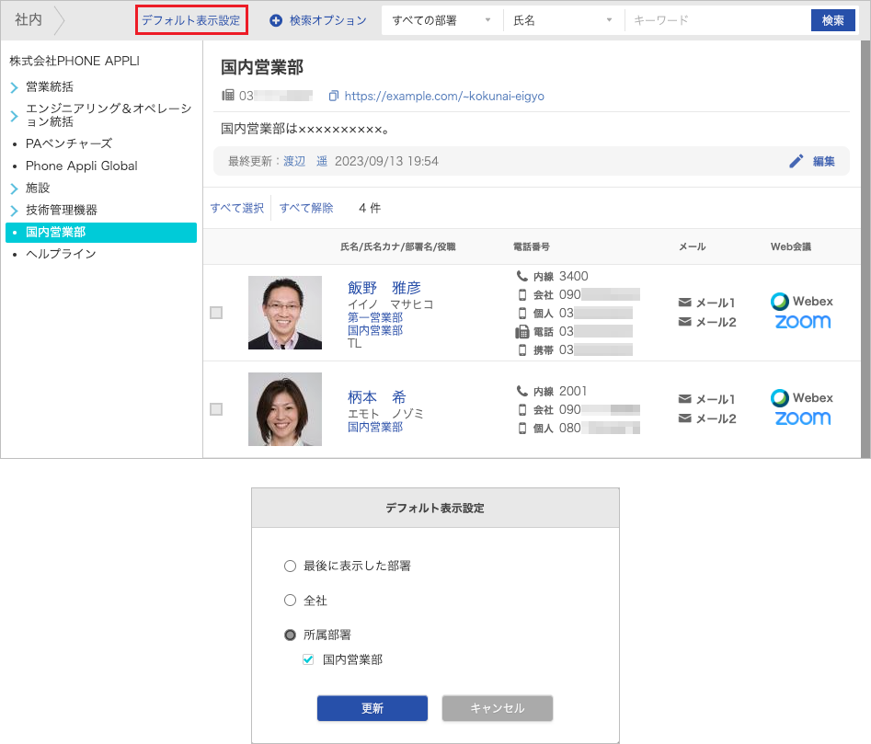Open デフォルト表示設定 in the top bar

(x=191, y=20)
